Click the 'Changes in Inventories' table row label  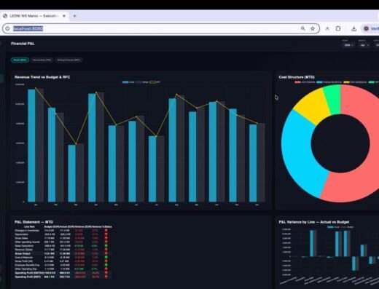click(x=27, y=231)
